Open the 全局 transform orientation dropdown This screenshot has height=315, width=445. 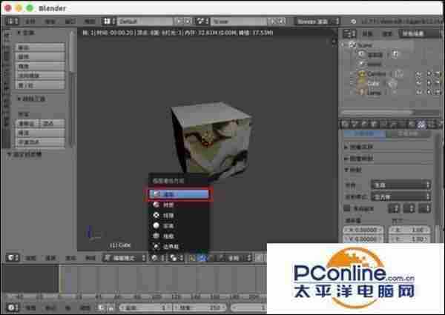pyautogui.click(x=238, y=258)
